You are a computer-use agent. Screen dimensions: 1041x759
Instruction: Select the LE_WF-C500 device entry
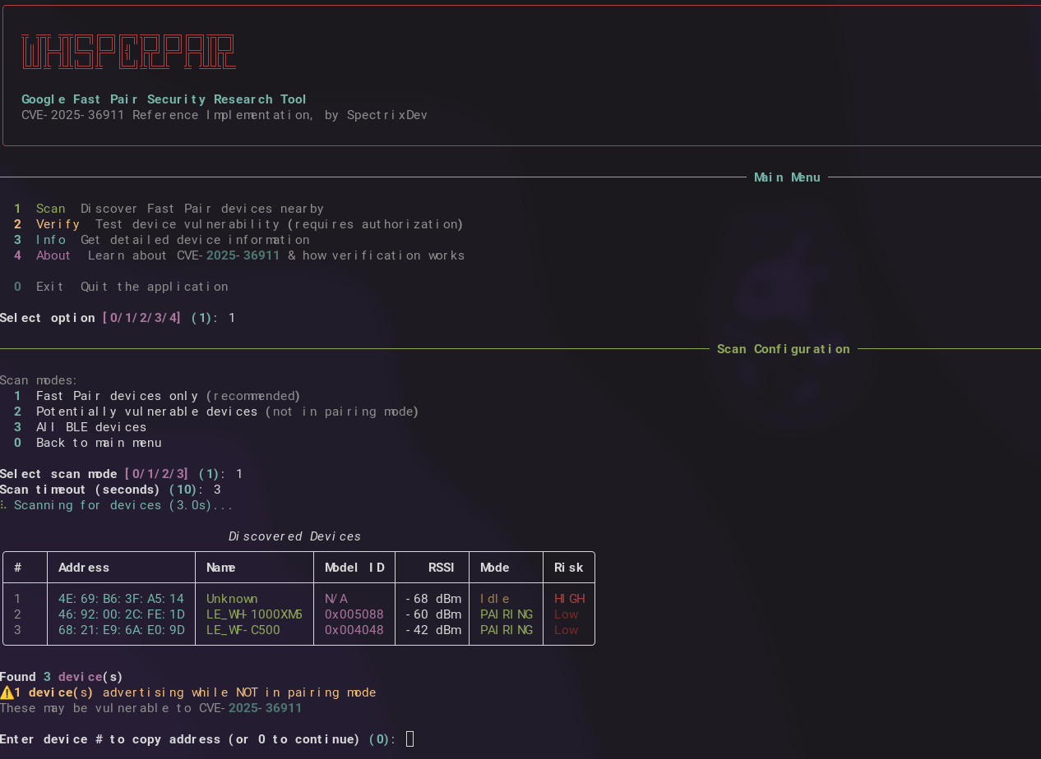pyautogui.click(x=244, y=629)
